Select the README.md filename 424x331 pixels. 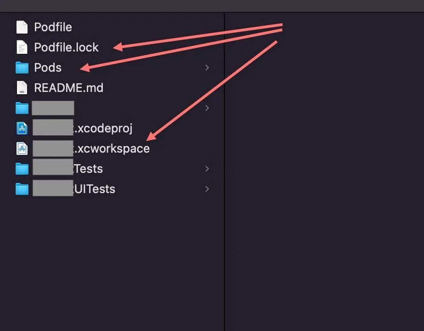[68, 88]
